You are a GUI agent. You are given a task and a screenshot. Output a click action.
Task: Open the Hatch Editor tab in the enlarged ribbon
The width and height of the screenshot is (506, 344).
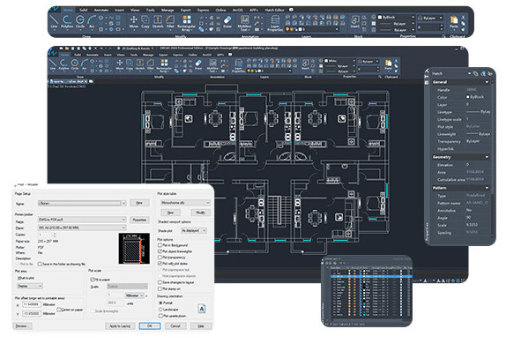275,10
